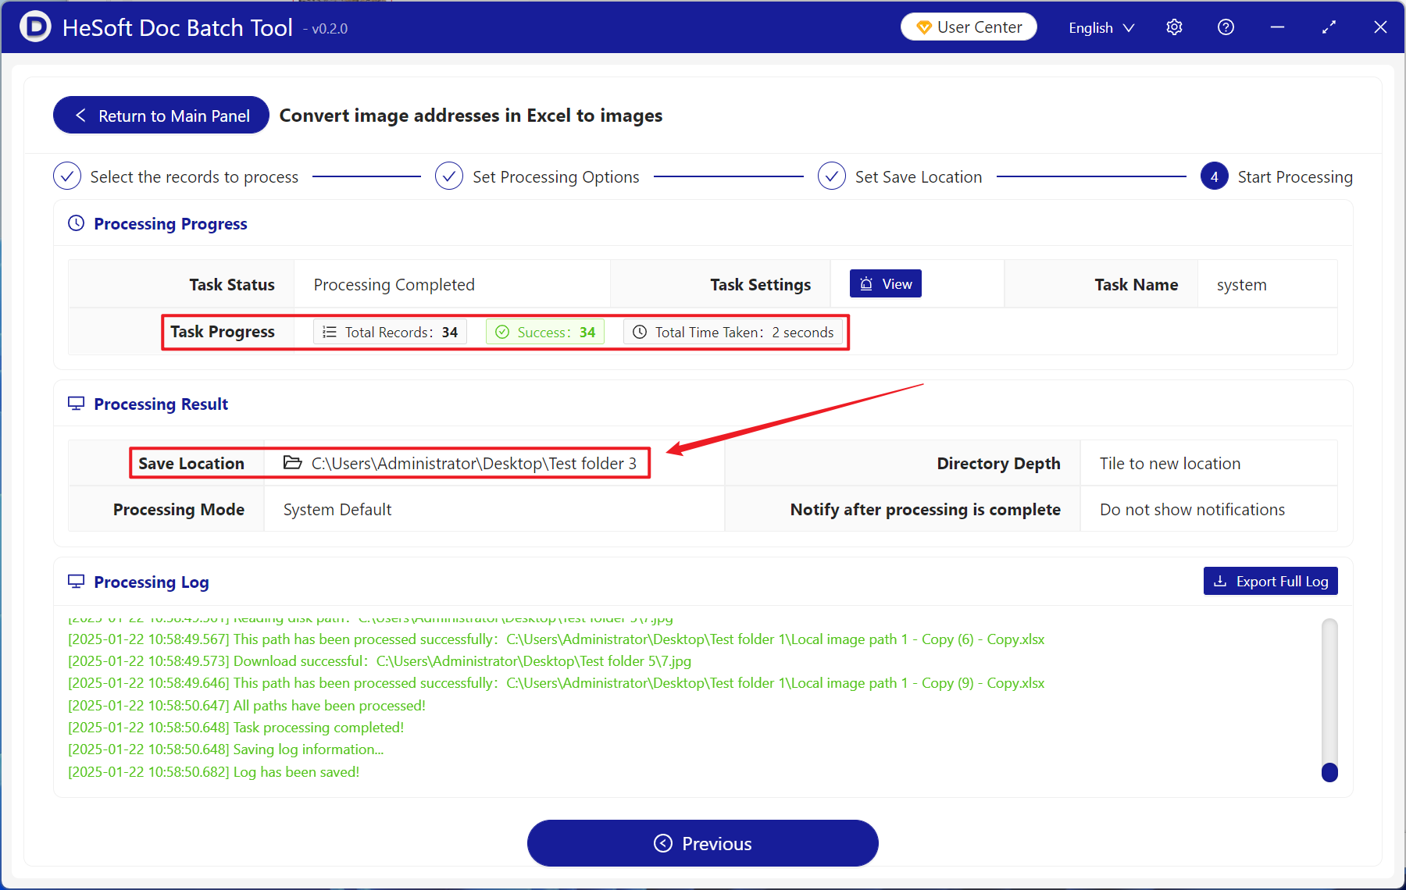Click the Total Time Taken clock icon
The width and height of the screenshot is (1406, 890).
[x=639, y=332]
